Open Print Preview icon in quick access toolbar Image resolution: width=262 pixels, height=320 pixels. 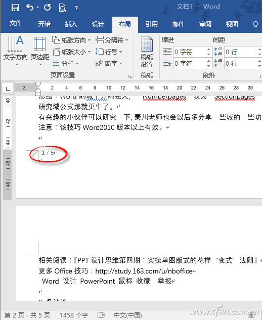click(62, 8)
